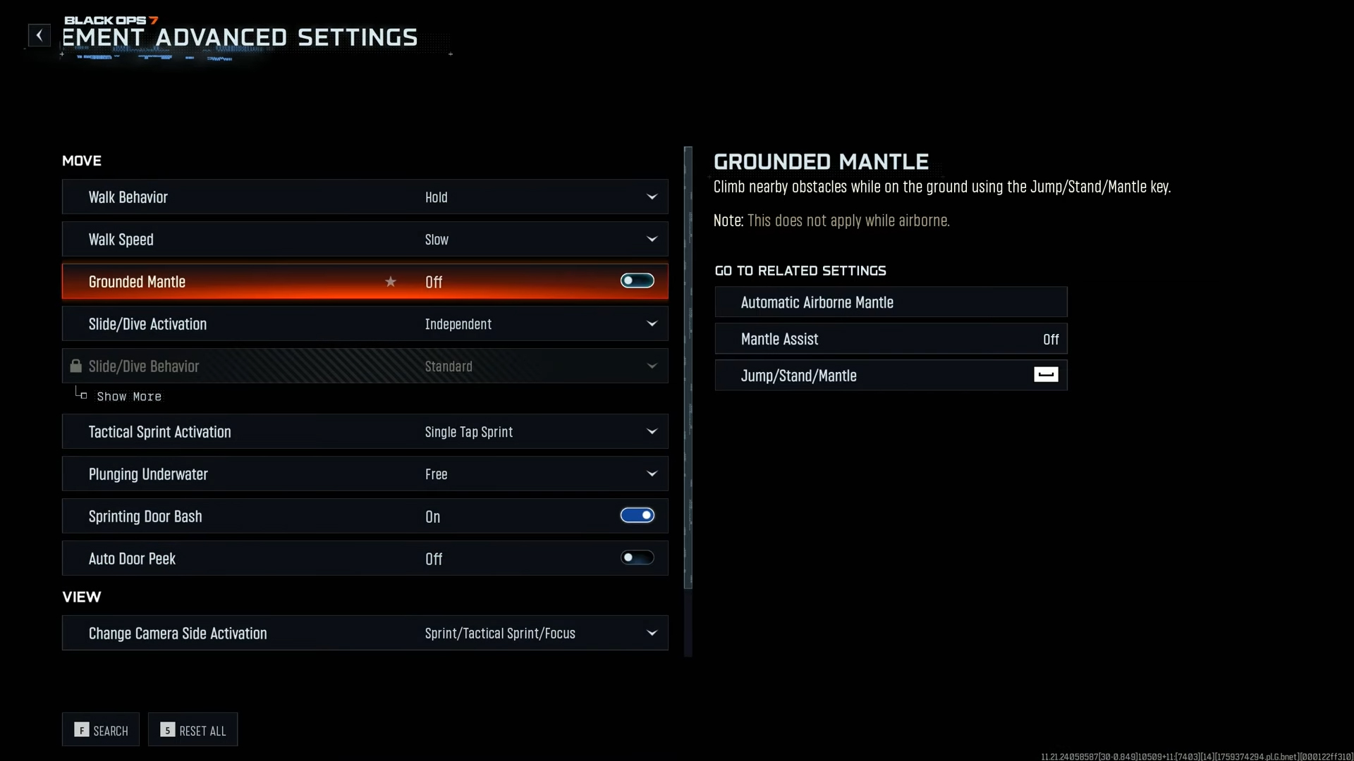The height and width of the screenshot is (761, 1354).
Task: Disable the Sprinting Door Bash toggle
Action: 637,516
